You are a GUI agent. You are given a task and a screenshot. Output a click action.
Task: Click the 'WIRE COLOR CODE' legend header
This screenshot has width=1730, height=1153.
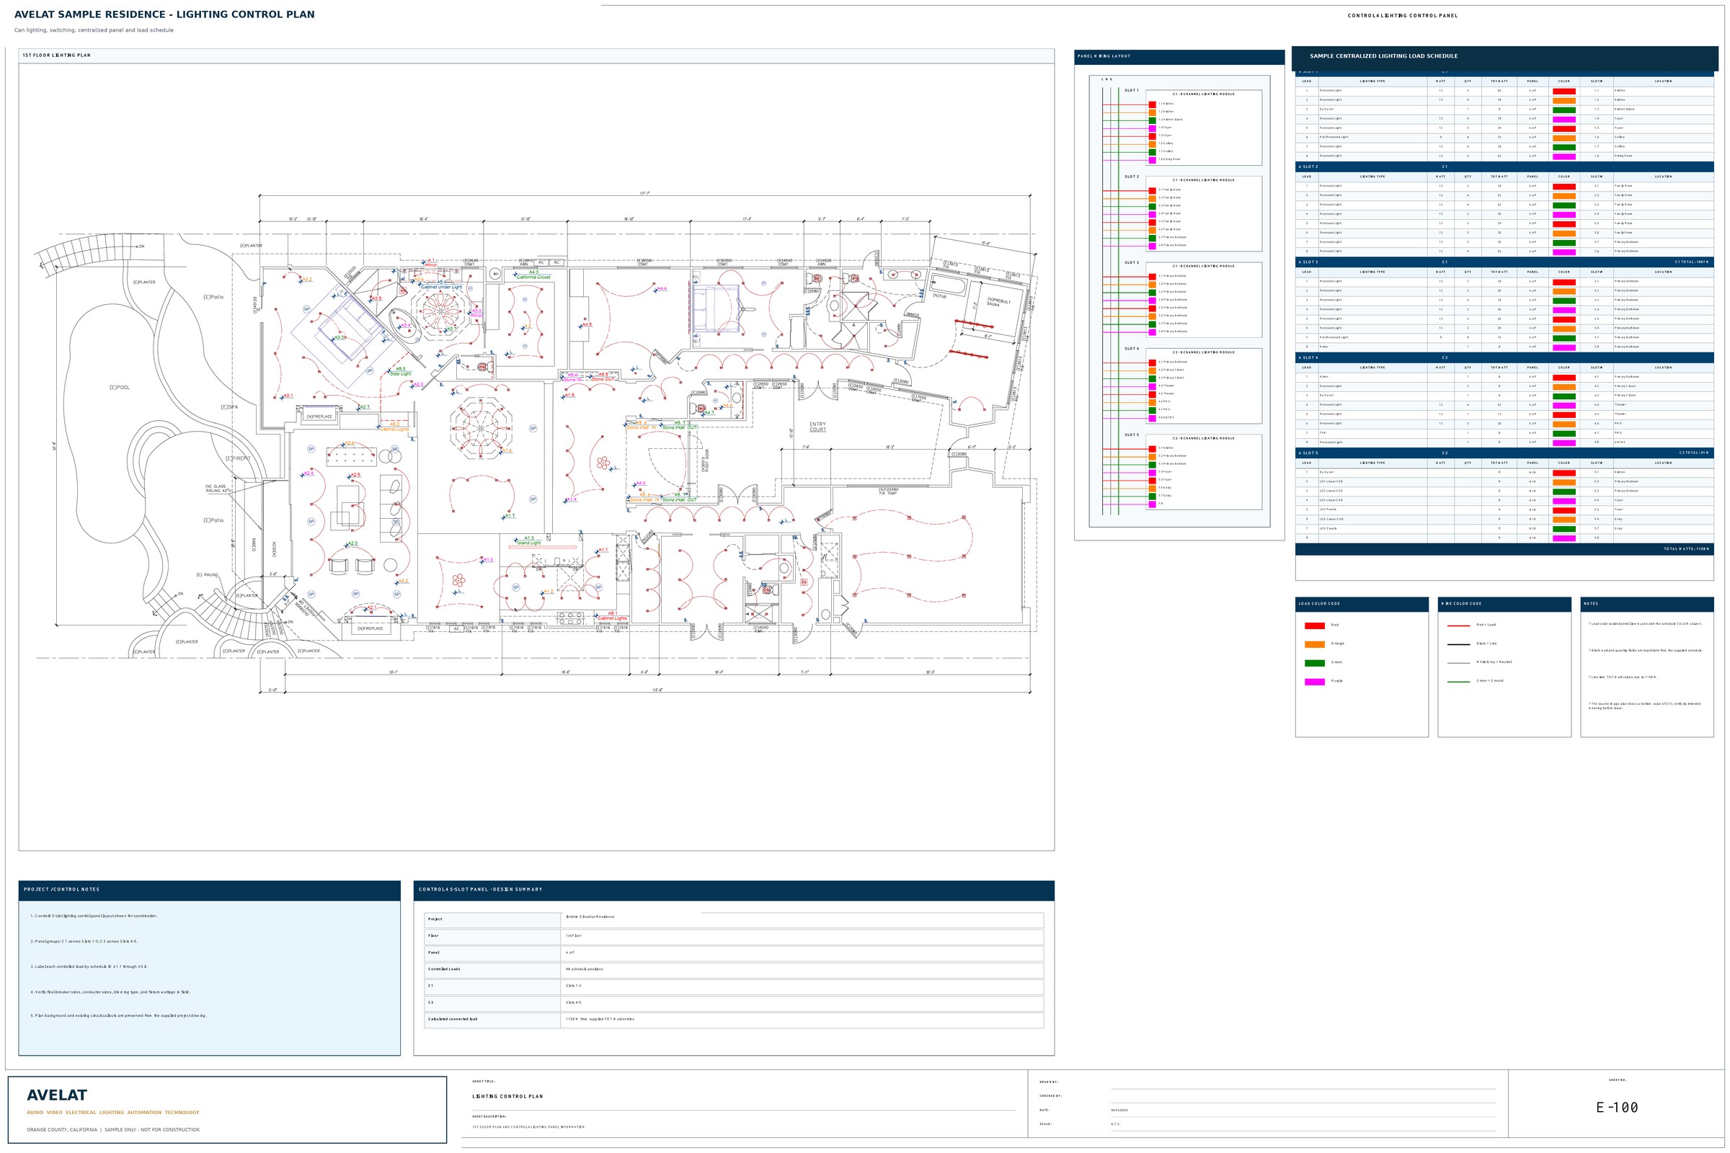coord(1504,604)
